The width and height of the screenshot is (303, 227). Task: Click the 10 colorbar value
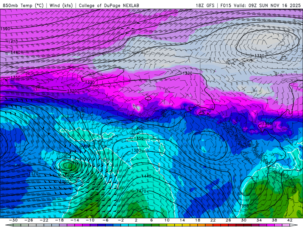[167, 220]
